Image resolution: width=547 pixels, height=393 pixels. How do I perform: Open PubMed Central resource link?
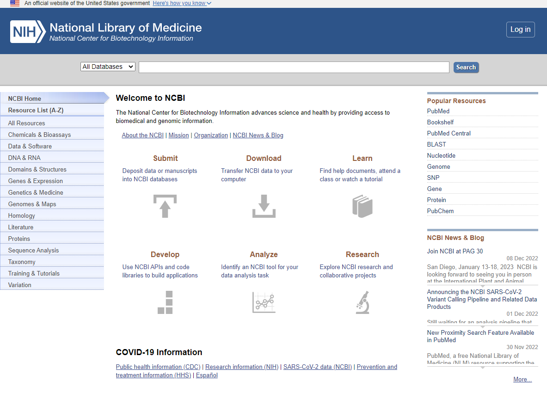pyautogui.click(x=449, y=133)
